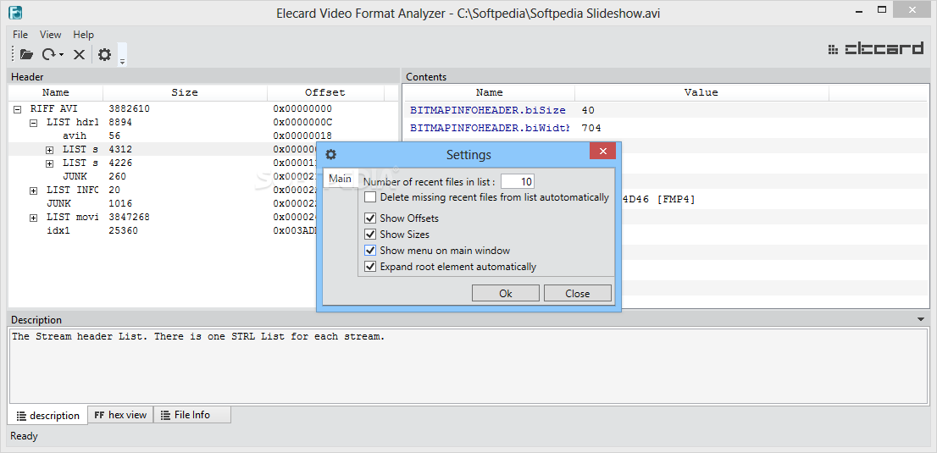The height and width of the screenshot is (453, 937).
Task: Expand the LIST s node sized 4312
Action: (x=50, y=149)
